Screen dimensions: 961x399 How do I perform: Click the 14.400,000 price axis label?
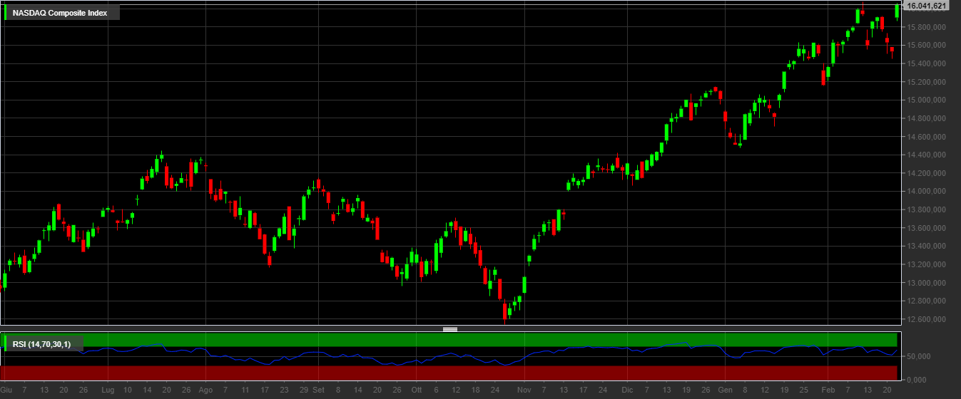point(926,155)
